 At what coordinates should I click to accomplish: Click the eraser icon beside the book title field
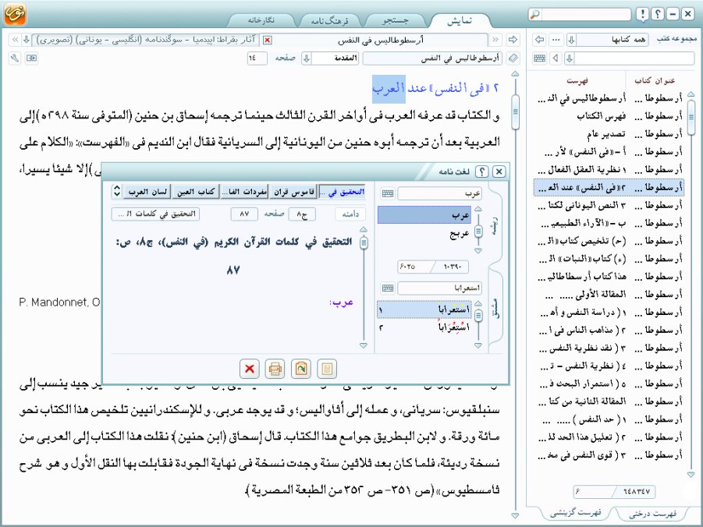[x=513, y=58]
